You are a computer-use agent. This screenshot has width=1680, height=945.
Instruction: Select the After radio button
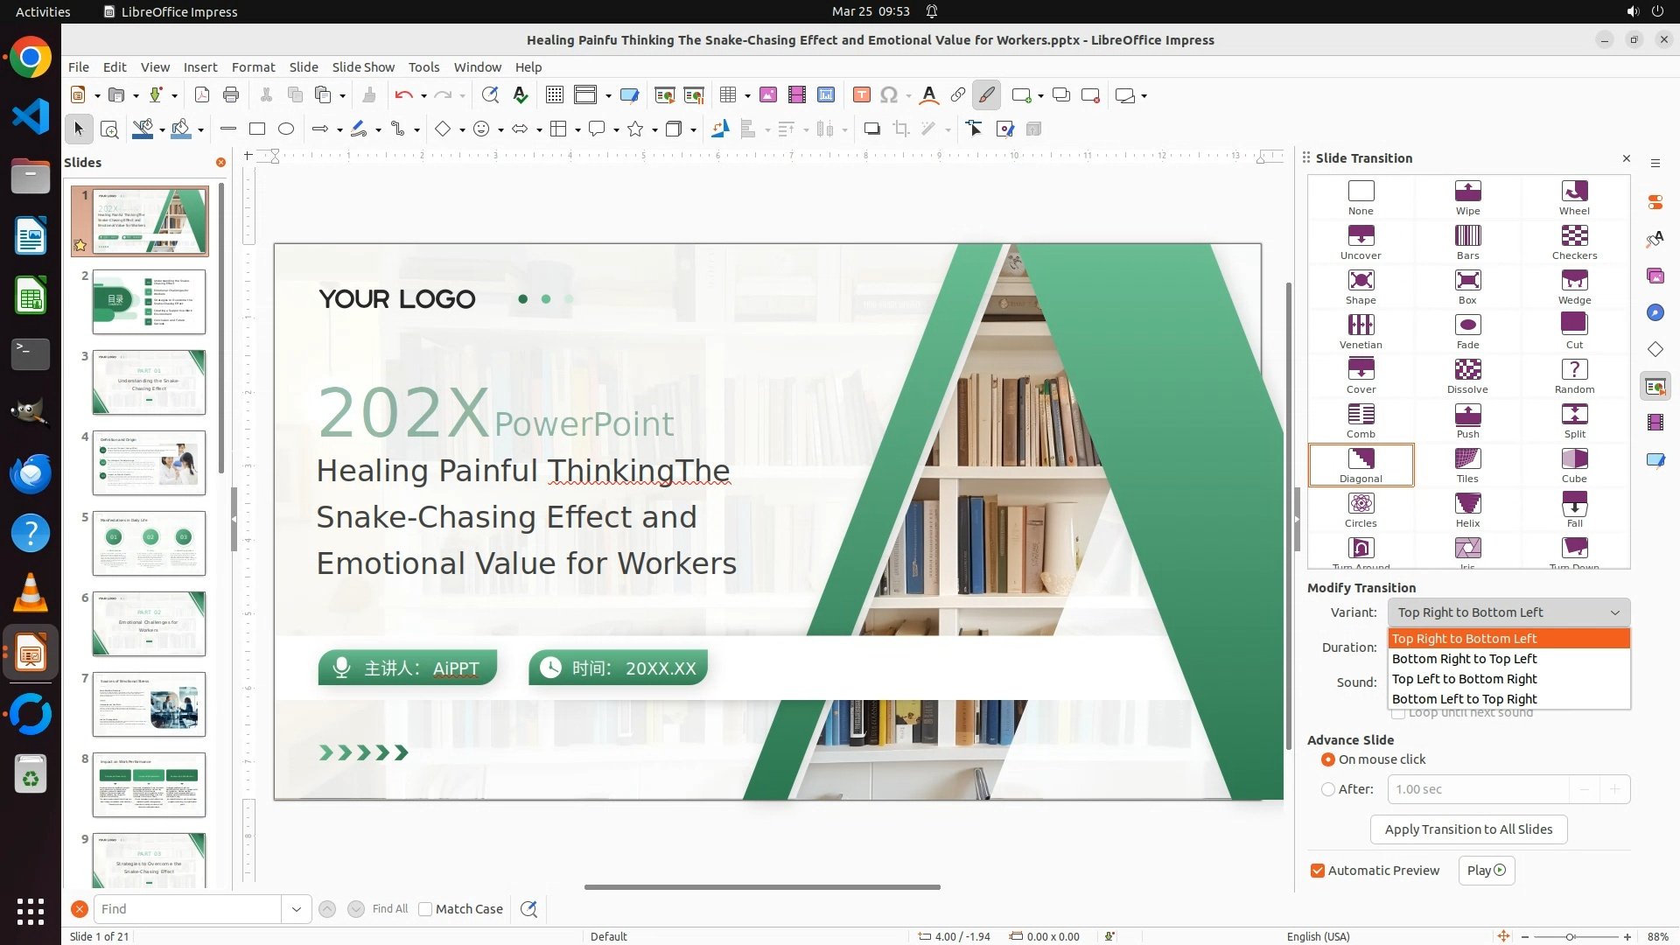tap(1328, 789)
